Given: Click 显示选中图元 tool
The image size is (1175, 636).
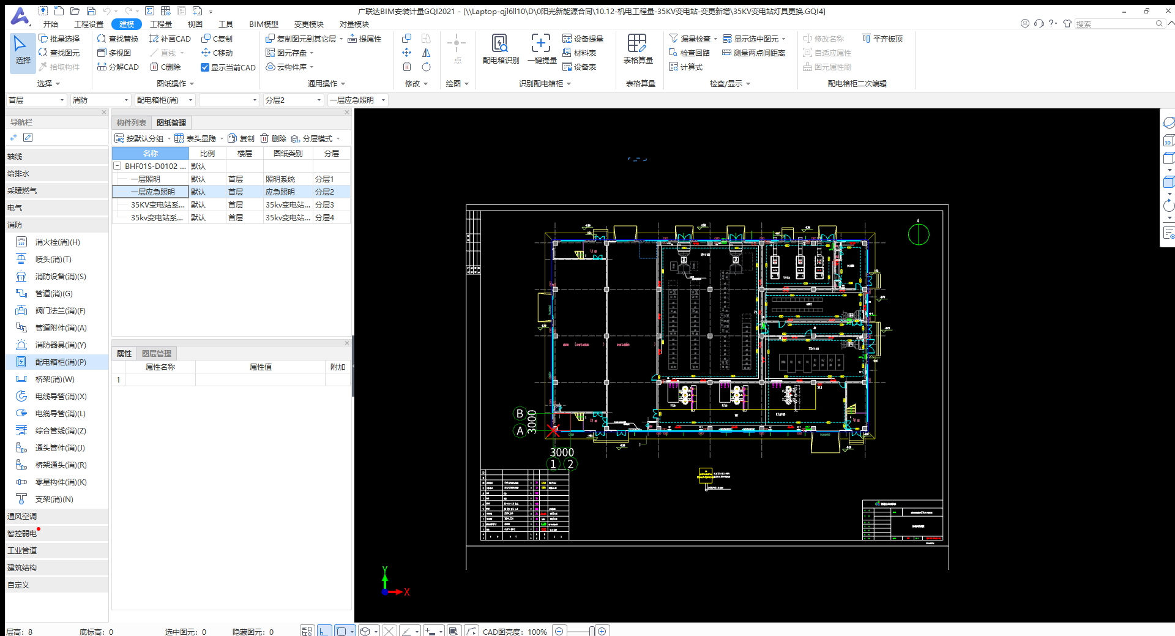Looking at the screenshot, I should coord(750,39).
